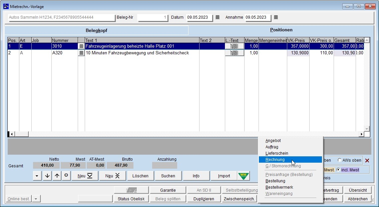Click the Zwischenspeich. button

tap(240, 199)
